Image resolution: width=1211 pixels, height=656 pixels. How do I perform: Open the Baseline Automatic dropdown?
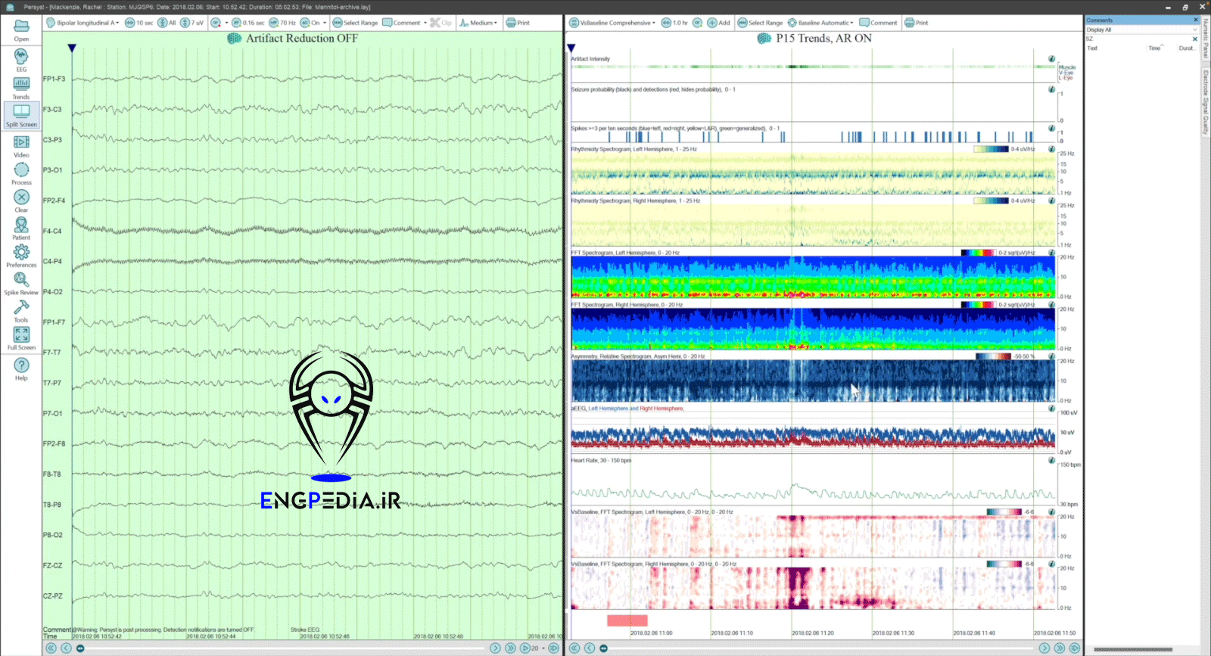820,23
